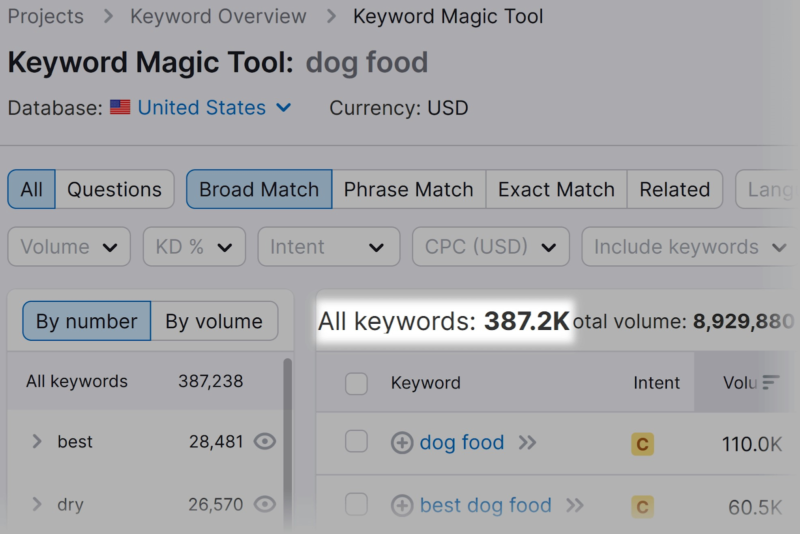Check the select-all keywords checkbox
Viewport: 800px width, 534px height.
[356, 383]
